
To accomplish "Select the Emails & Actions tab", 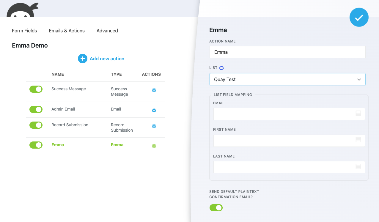I will tap(67, 31).
